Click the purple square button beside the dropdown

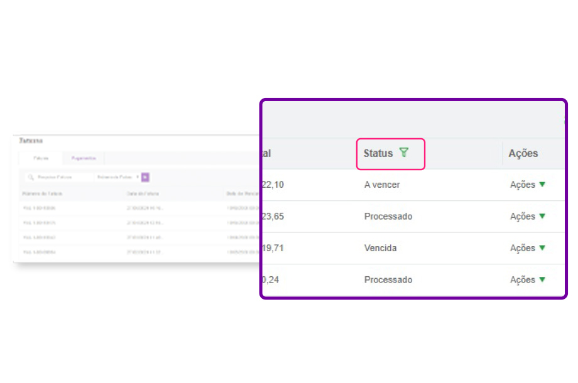[145, 177]
